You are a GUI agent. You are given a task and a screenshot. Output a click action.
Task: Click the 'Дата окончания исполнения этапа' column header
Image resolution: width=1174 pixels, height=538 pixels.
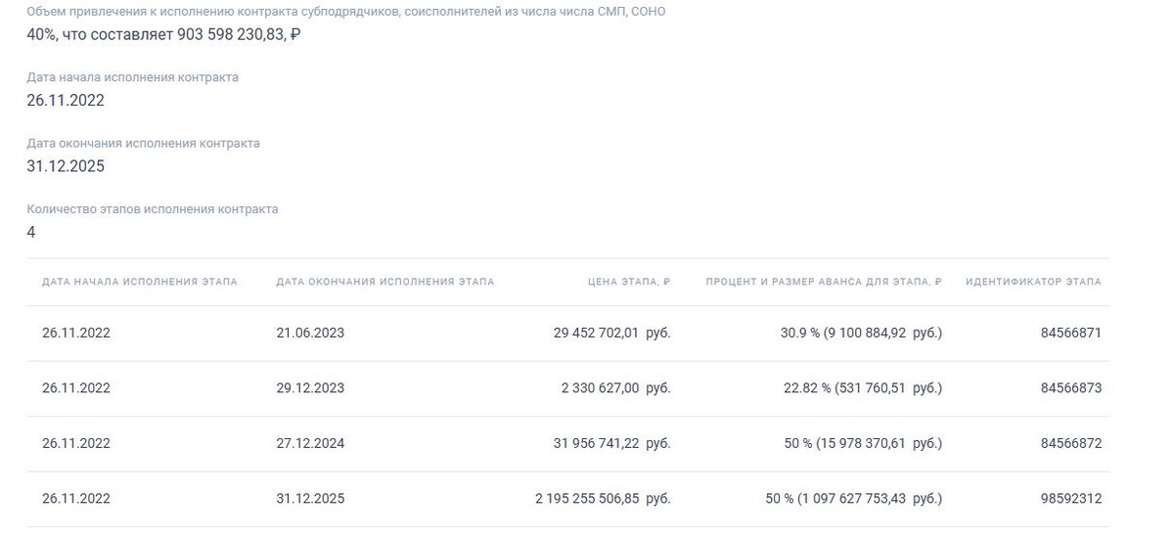point(385,282)
